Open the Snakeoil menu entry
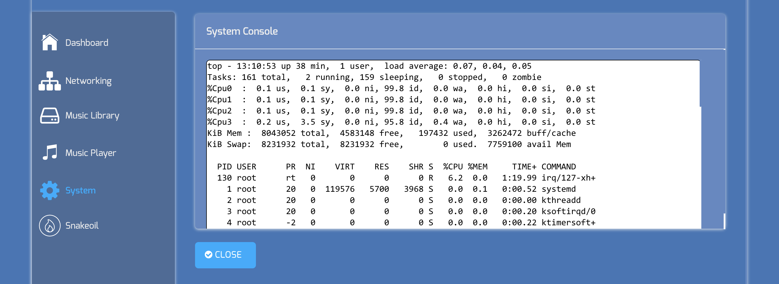The width and height of the screenshot is (779, 284). [82, 226]
